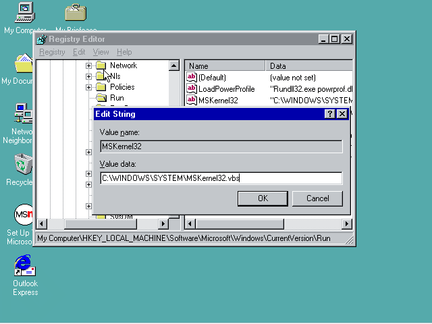Expand the Network tree node
The height and width of the screenshot is (324, 432).
point(88,65)
